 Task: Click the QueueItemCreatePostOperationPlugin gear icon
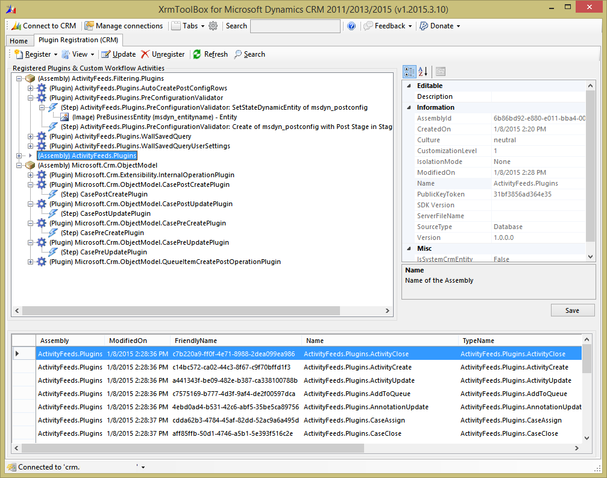click(42, 262)
